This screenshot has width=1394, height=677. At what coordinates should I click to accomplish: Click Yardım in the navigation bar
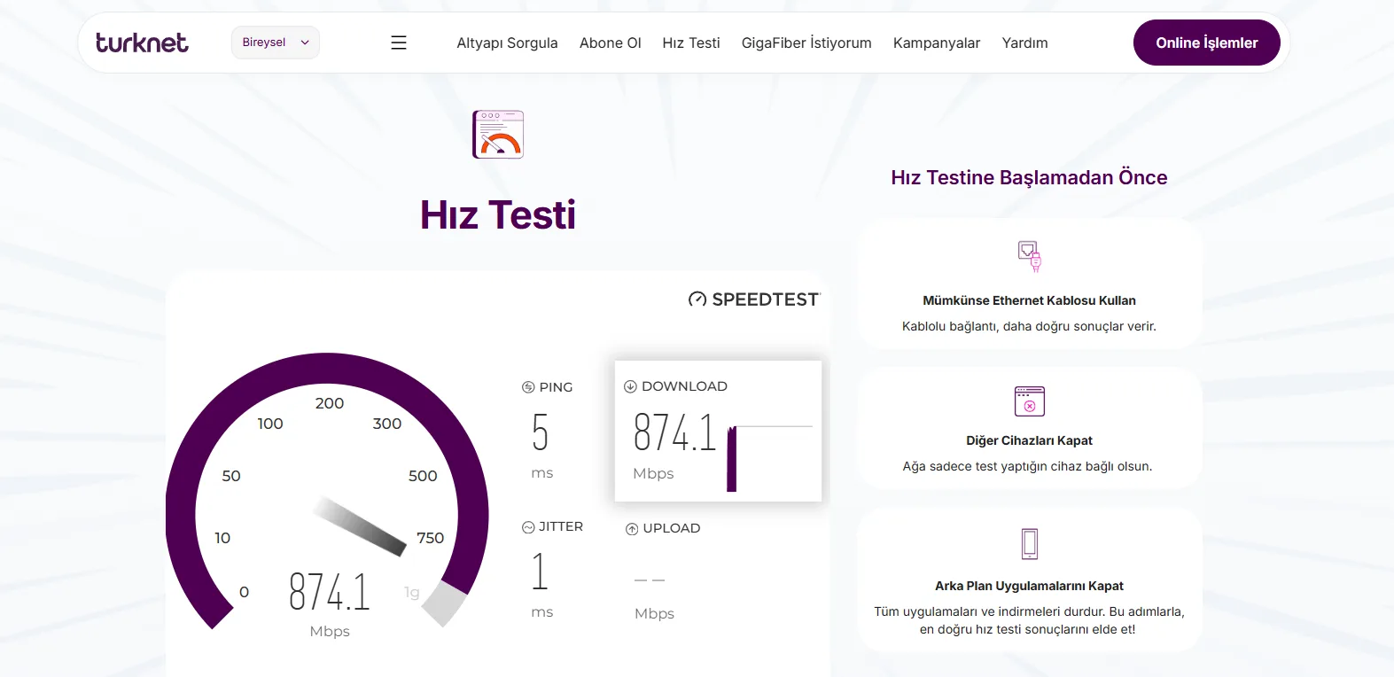pyautogui.click(x=1024, y=43)
